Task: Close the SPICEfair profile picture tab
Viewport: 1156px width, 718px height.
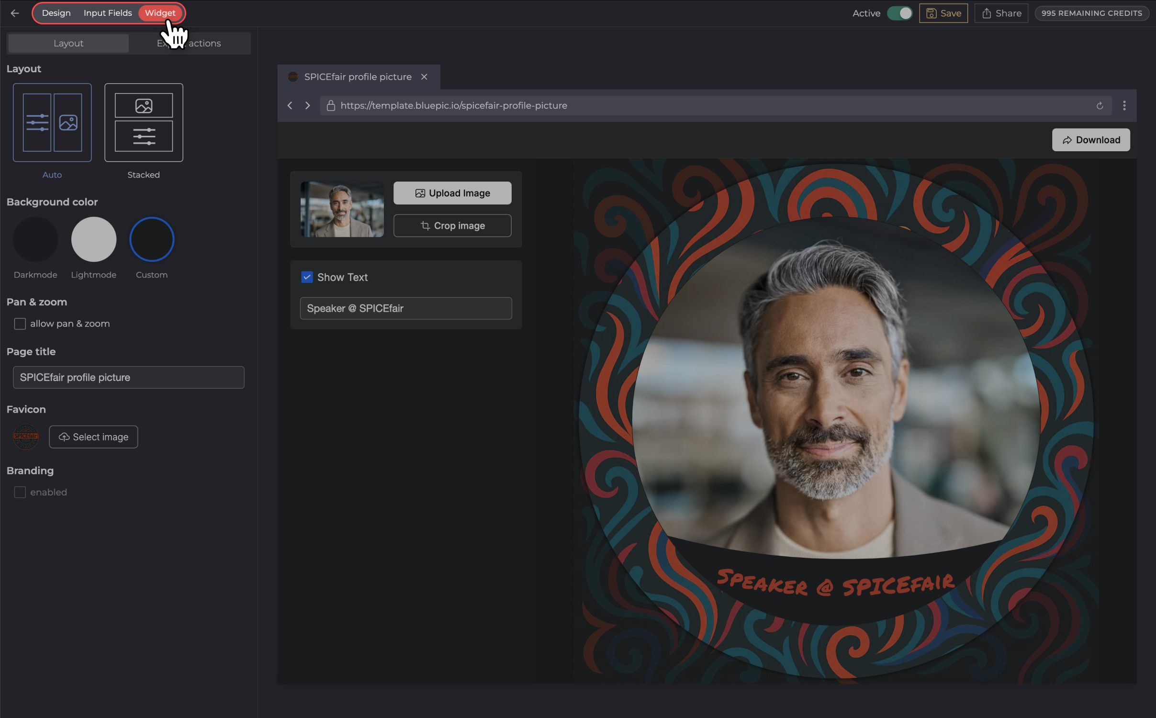Action: (424, 77)
